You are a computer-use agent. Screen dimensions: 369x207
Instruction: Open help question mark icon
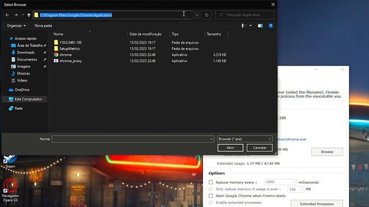(x=270, y=25)
